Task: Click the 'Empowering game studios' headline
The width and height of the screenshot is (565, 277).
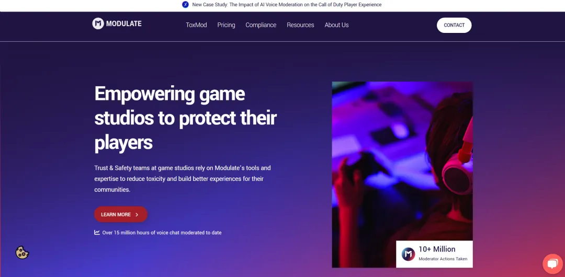Action: (x=186, y=118)
